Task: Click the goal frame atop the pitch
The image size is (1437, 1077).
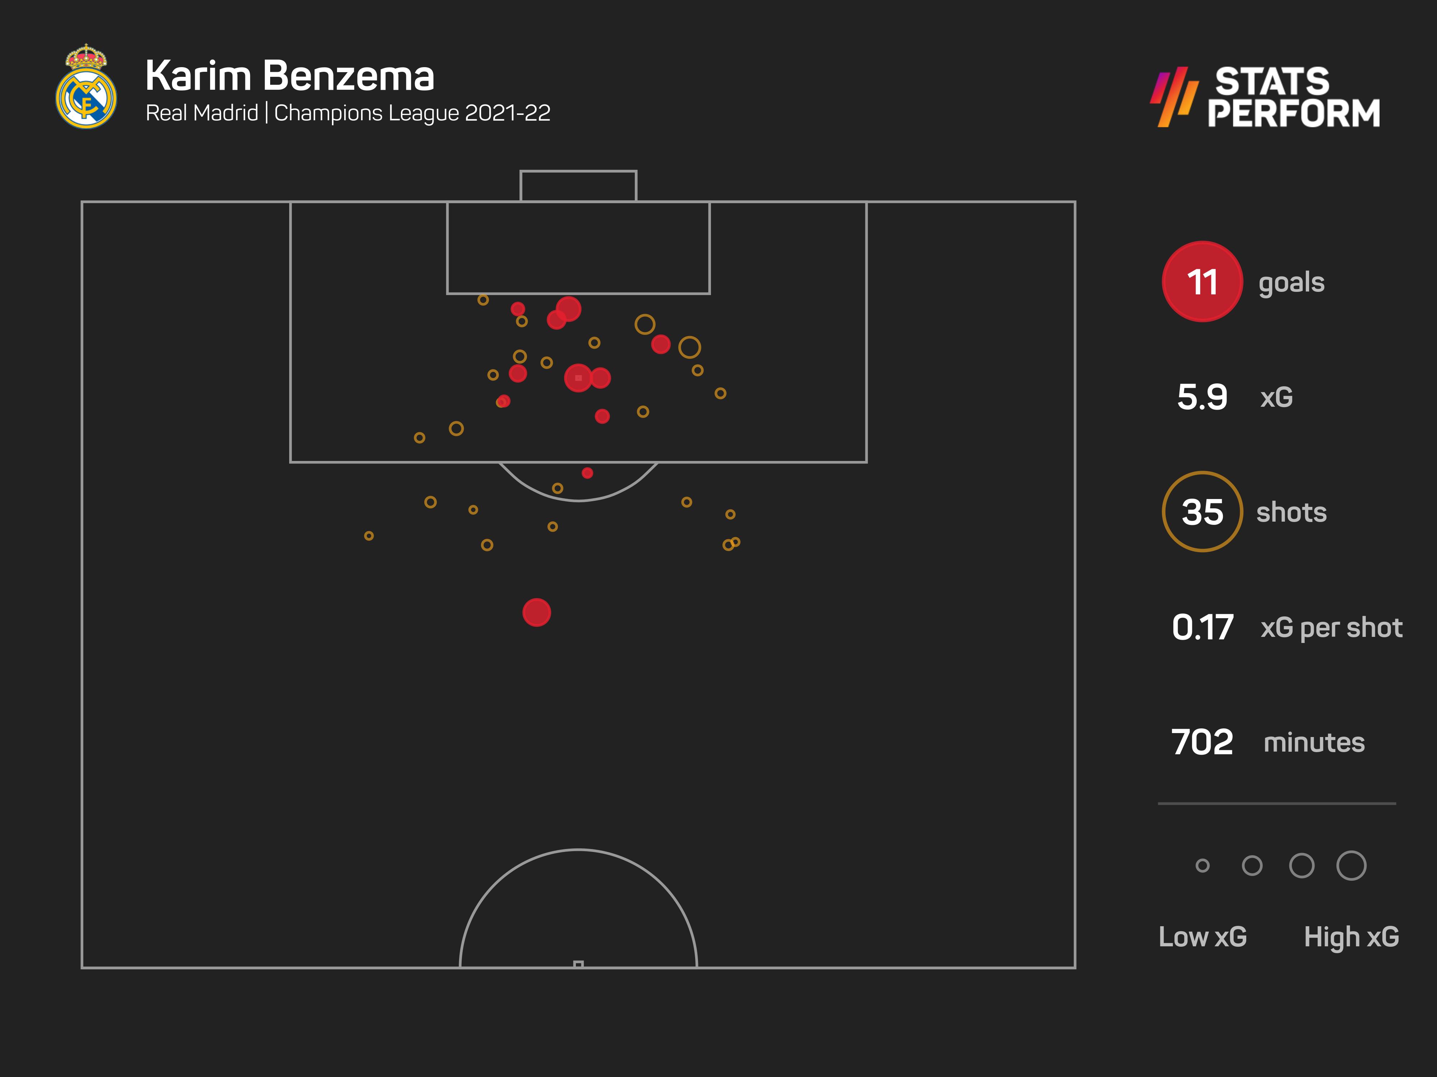Action: click(x=578, y=186)
